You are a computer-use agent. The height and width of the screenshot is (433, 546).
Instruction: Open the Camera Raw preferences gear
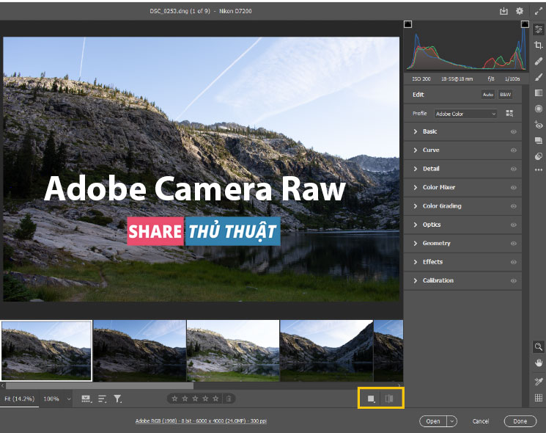click(x=520, y=11)
